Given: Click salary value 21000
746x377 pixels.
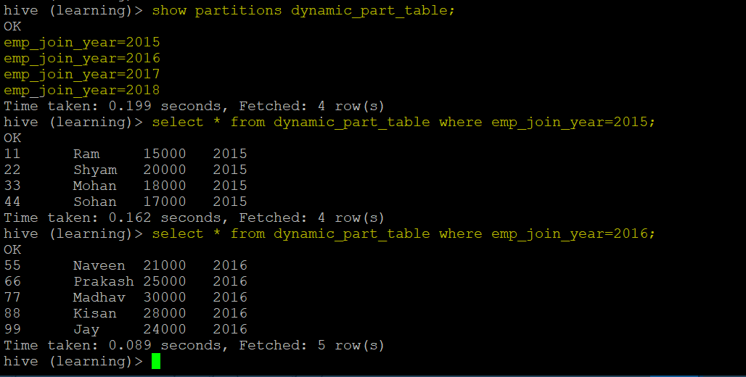Looking at the screenshot, I should 165,266.
